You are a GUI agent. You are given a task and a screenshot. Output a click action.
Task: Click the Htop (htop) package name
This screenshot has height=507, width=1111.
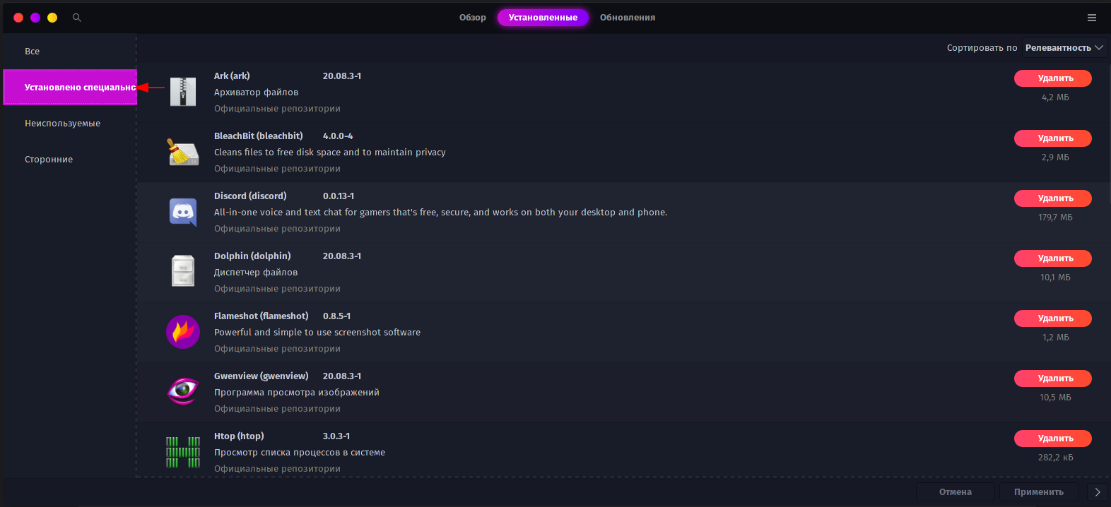(x=239, y=436)
